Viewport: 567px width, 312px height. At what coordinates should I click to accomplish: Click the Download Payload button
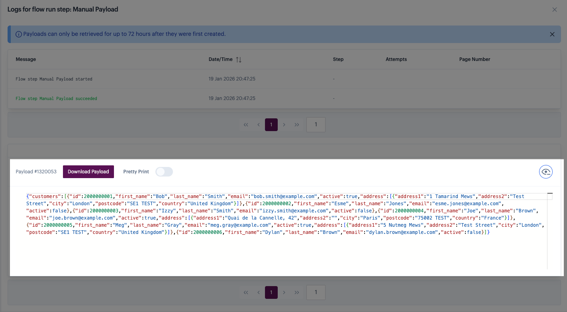tap(88, 172)
